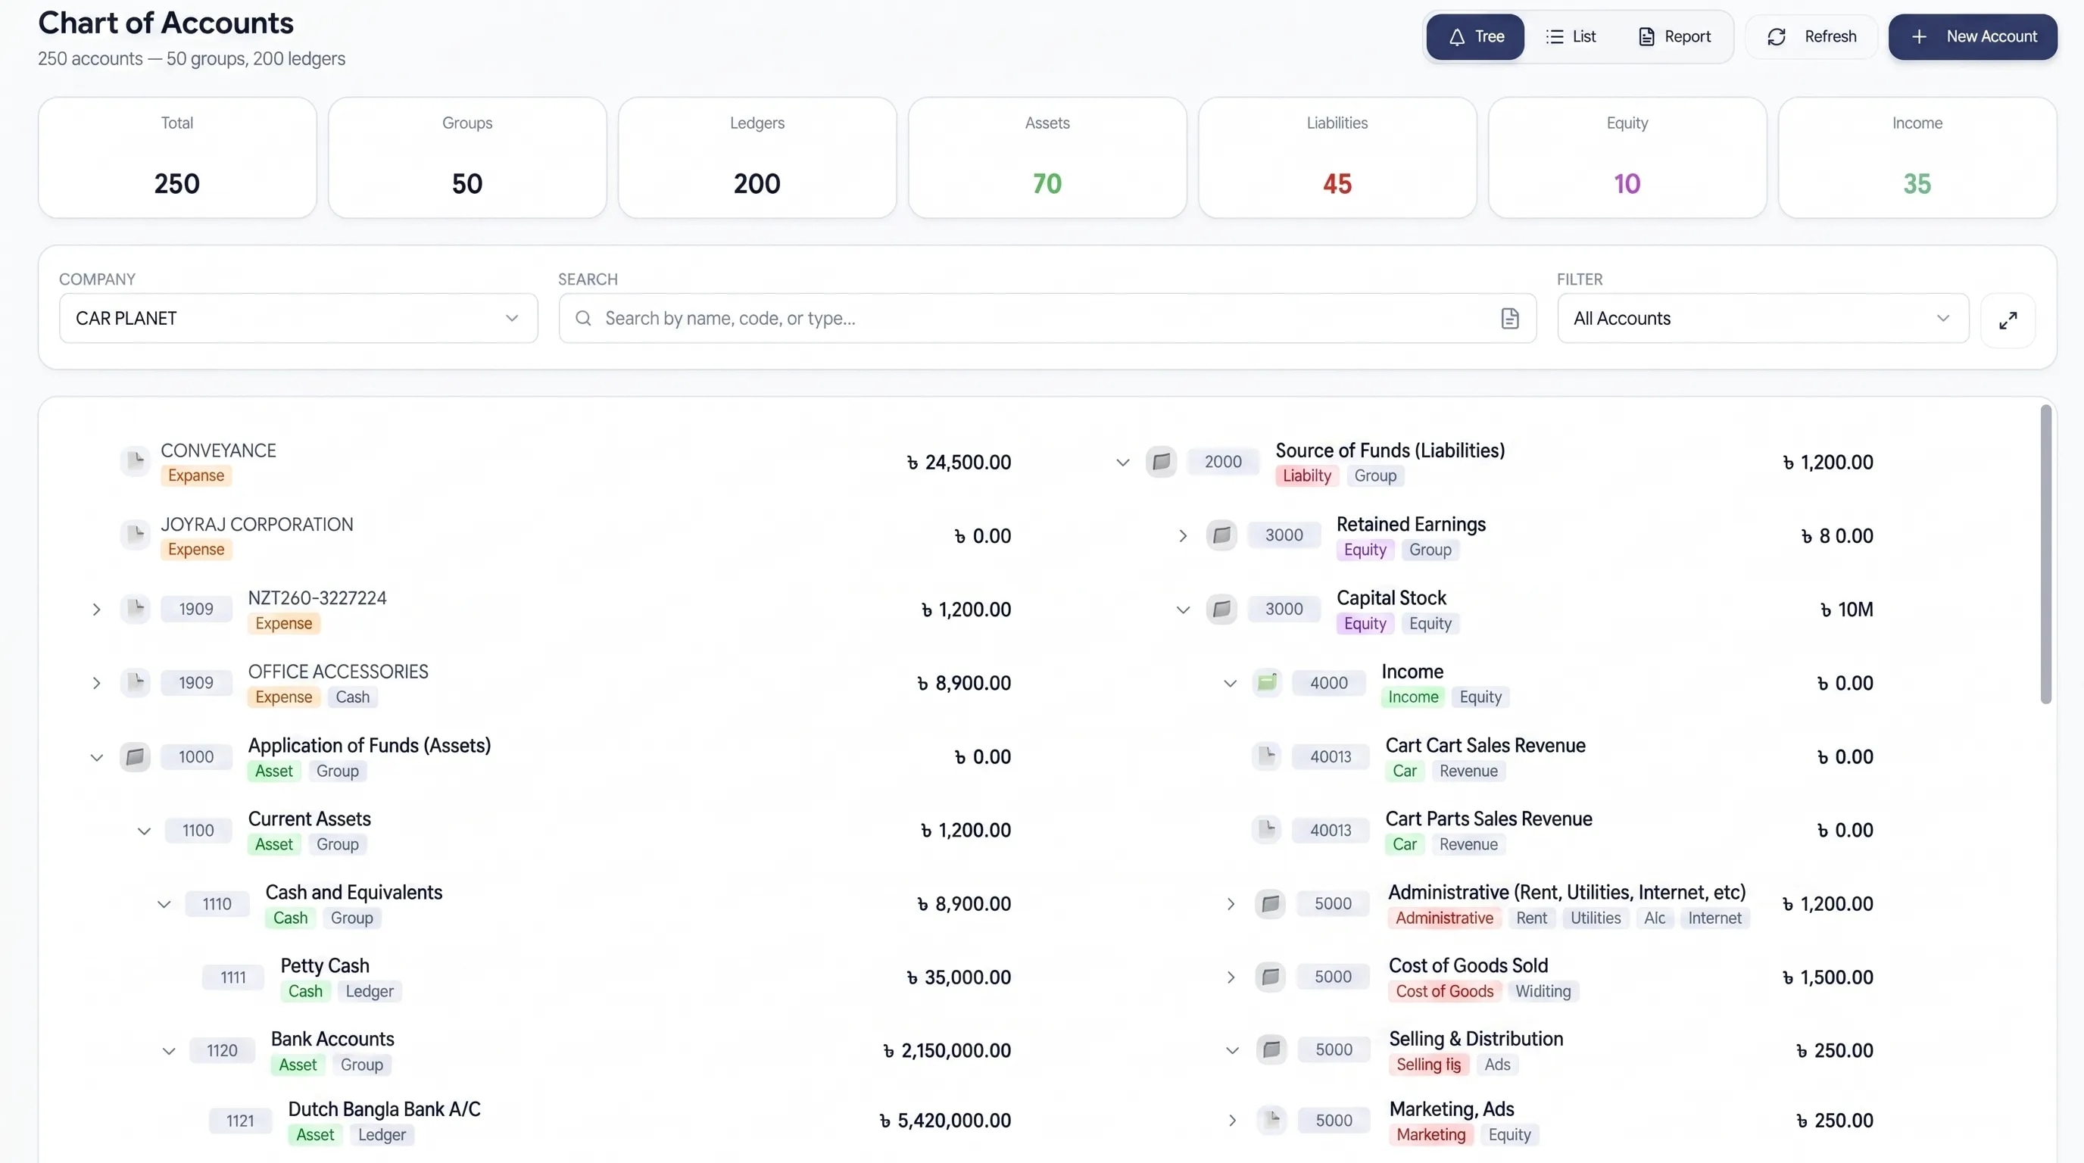Open the All Accounts filter dropdown

[x=1763, y=319]
